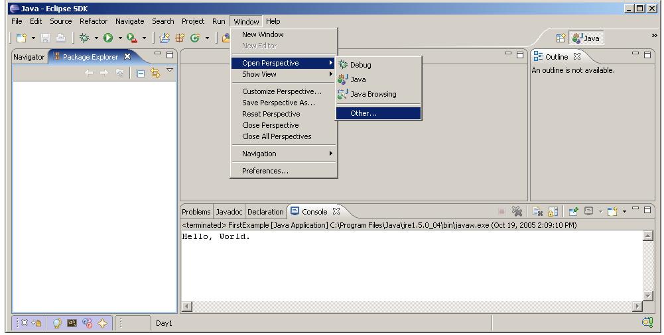
Task: Expand the External Tools dropdown arrow
Action: tap(144, 38)
